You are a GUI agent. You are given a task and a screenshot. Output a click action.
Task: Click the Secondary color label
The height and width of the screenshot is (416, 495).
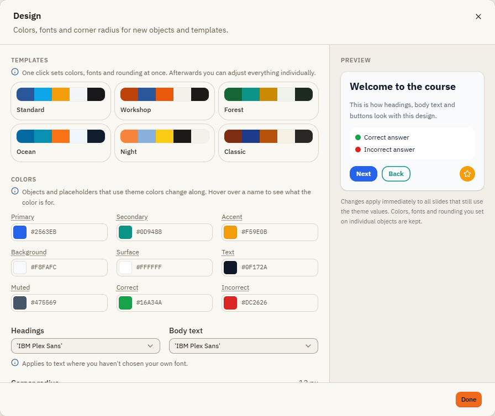pos(132,217)
